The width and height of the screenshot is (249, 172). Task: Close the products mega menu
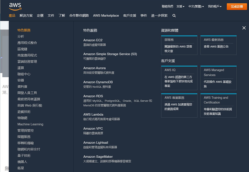244,28
